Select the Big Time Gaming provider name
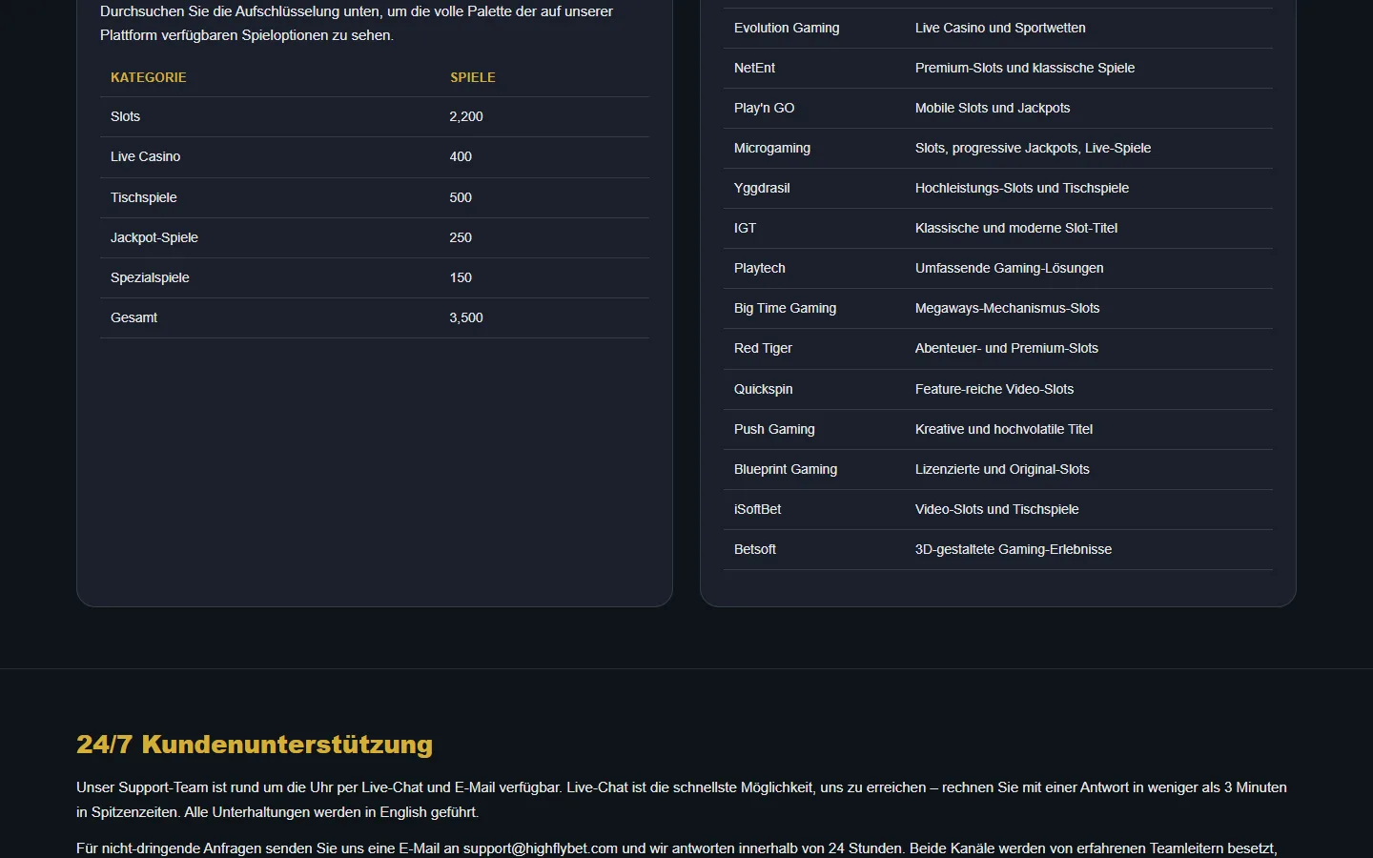Viewport: 1373px width, 858px height. tap(785, 308)
